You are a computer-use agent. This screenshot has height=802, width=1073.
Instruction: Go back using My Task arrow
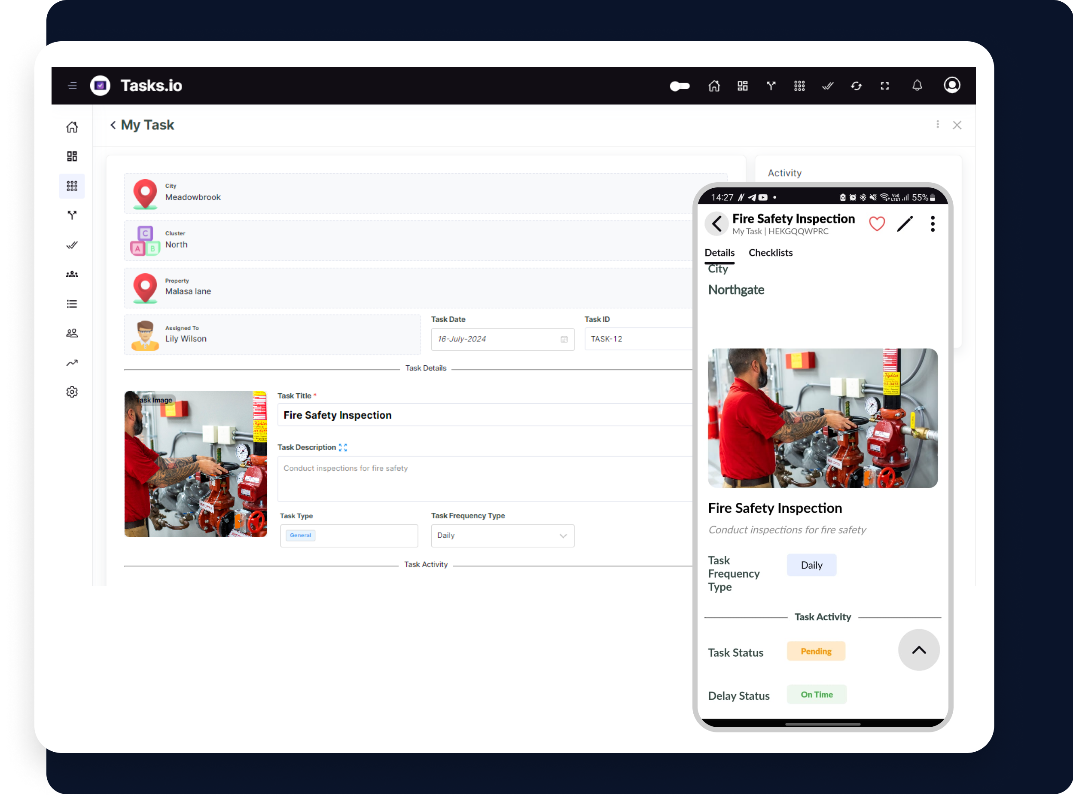113,125
